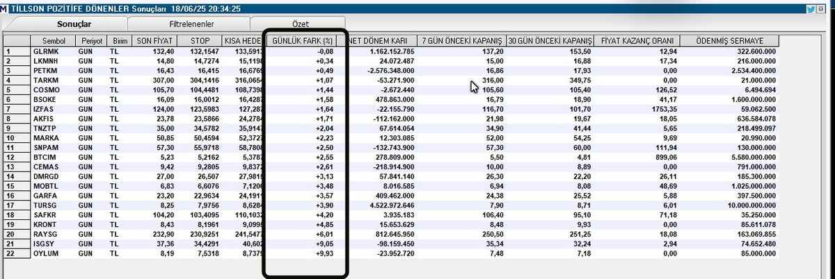Click row number 12 header
This screenshot has height=279, width=835.
tap(16, 157)
